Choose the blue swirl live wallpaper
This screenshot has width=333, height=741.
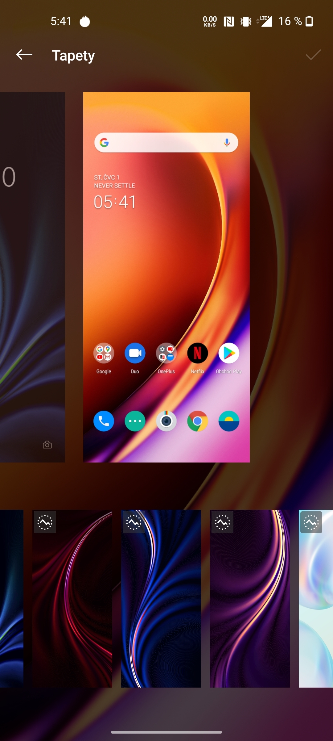(x=161, y=599)
